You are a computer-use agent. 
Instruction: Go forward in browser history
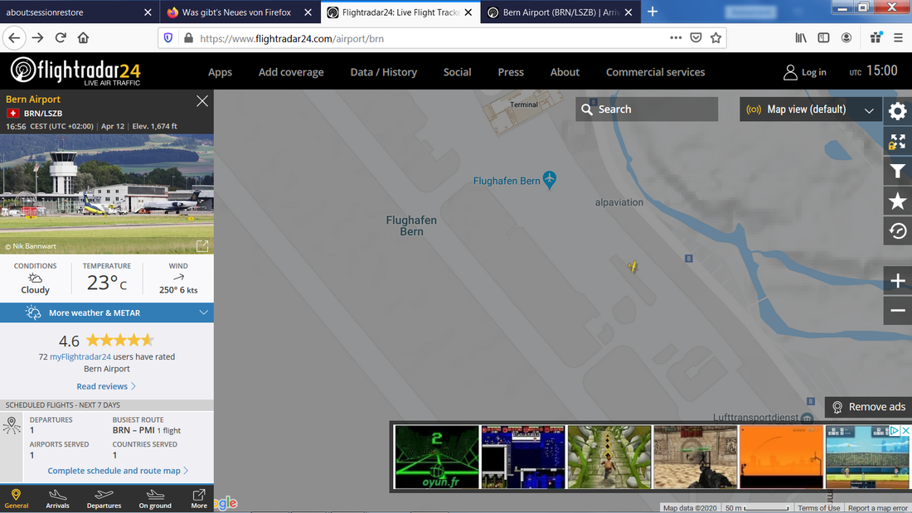tap(38, 38)
